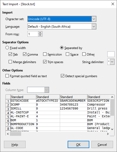This screenshot has height=152, width=117.
Task: Click the Other separator text box
Action: [111, 54]
